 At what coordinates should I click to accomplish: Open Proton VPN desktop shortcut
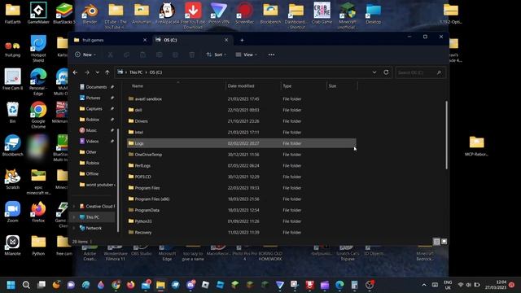tap(219, 13)
